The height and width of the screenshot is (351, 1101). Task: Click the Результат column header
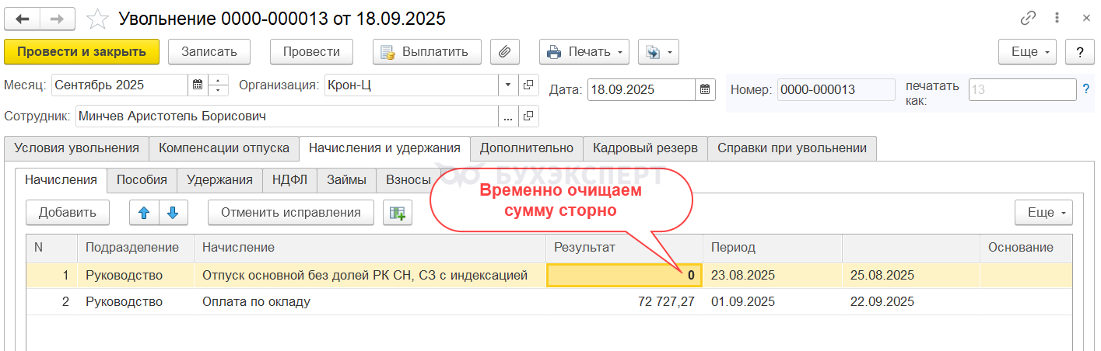[624, 248]
